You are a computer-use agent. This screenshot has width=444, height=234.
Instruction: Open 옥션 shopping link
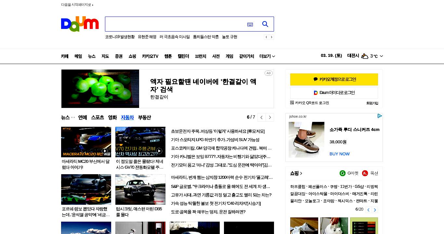point(370,173)
